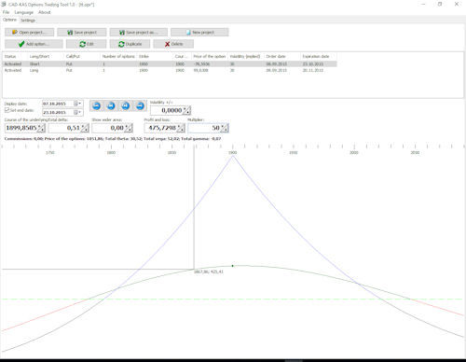Image resolution: width=466 pixels, height=362 pixels.
Task: Click the 1867,86; 425,41 chart label
Action: 209,271
